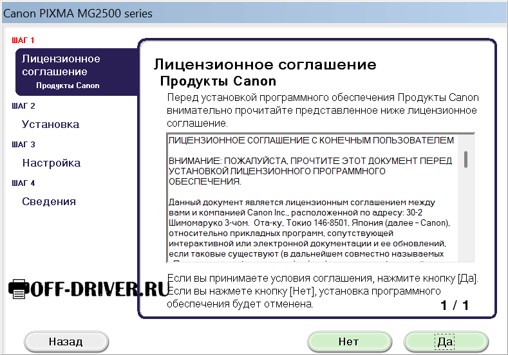Screen dimensions: 508x355
Task: Select the Установка step in sidebar
Action: click(x=50, y=124)
